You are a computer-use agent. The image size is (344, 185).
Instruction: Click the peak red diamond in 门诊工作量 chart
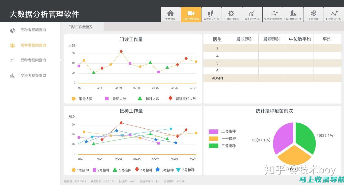pos(121,51)
